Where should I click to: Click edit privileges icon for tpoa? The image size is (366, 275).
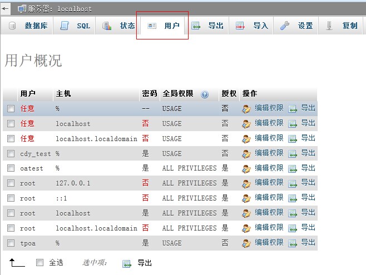coord(246,243)
